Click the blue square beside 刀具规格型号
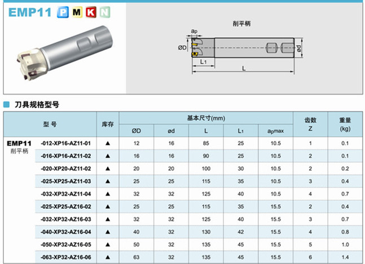The height and width of the screenshot is (264, 365). click(x=6, y=104)
